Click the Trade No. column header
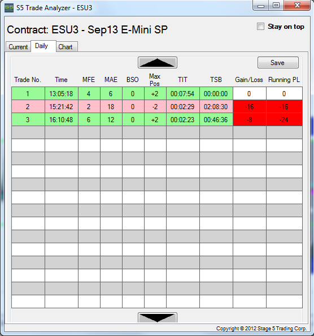Image resolution: width=314 pixels, height=336 pixels. click(x=28, y=80)
